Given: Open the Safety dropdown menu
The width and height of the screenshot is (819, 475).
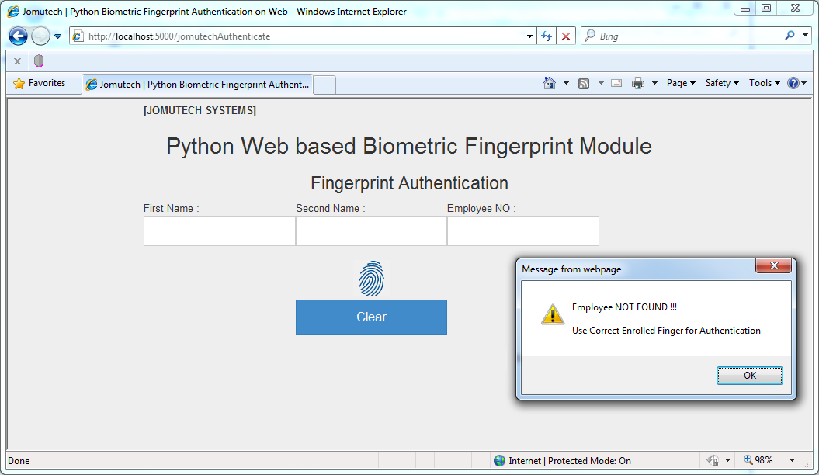Looking at the screenshot, I should point(718,83).
